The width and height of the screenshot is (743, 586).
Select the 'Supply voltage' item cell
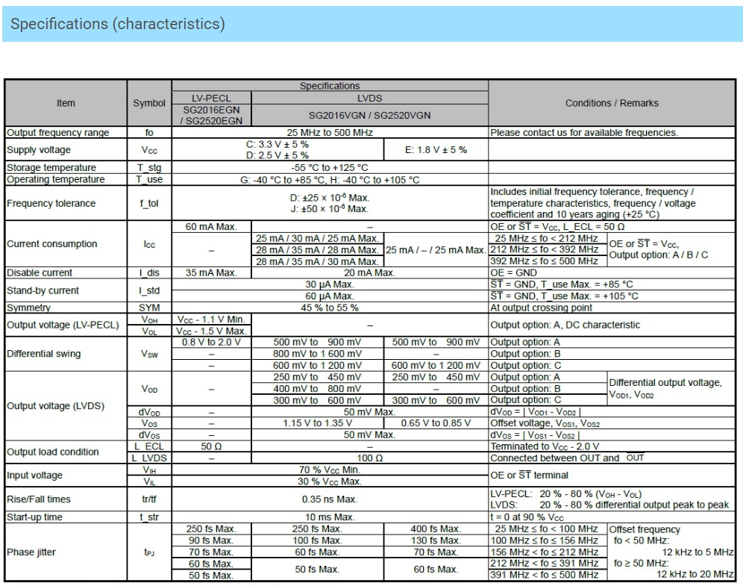(x=66, y=150)
